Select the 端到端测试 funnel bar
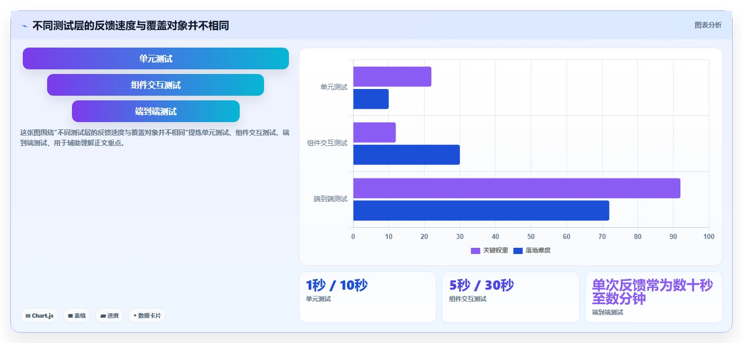Viewport: 743px width, 343px height. click(156, 111)
